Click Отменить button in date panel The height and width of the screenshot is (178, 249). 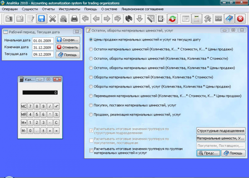pos(68,47)
